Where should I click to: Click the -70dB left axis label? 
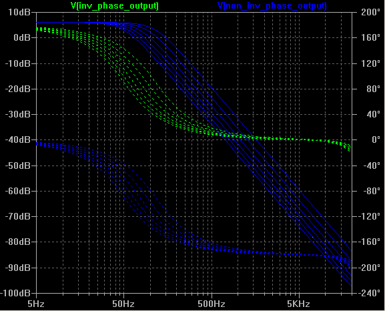coord(17,216)
